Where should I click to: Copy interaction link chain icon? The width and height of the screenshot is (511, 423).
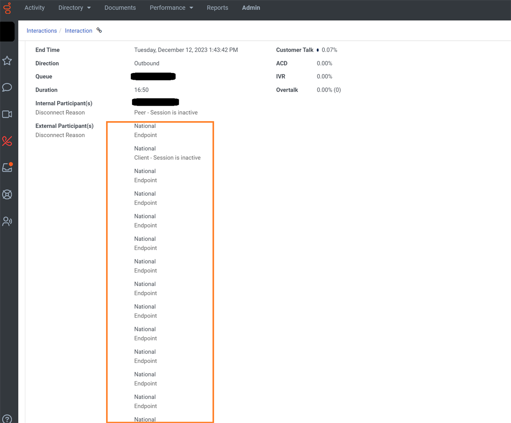coord(99,30)
